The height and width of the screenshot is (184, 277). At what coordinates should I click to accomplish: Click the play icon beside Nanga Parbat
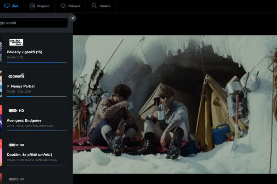[x=8, y=86]
